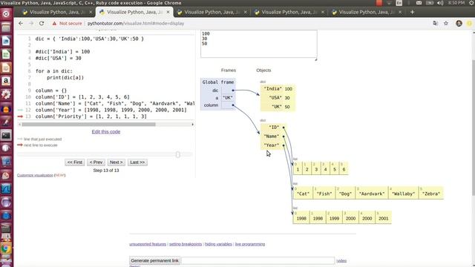The image size is (475, 267).
Task: Click the yellow Chrome update menu icon
Action: 470,23
